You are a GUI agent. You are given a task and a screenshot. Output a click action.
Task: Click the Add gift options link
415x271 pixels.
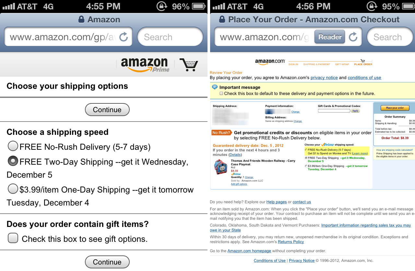239,184
